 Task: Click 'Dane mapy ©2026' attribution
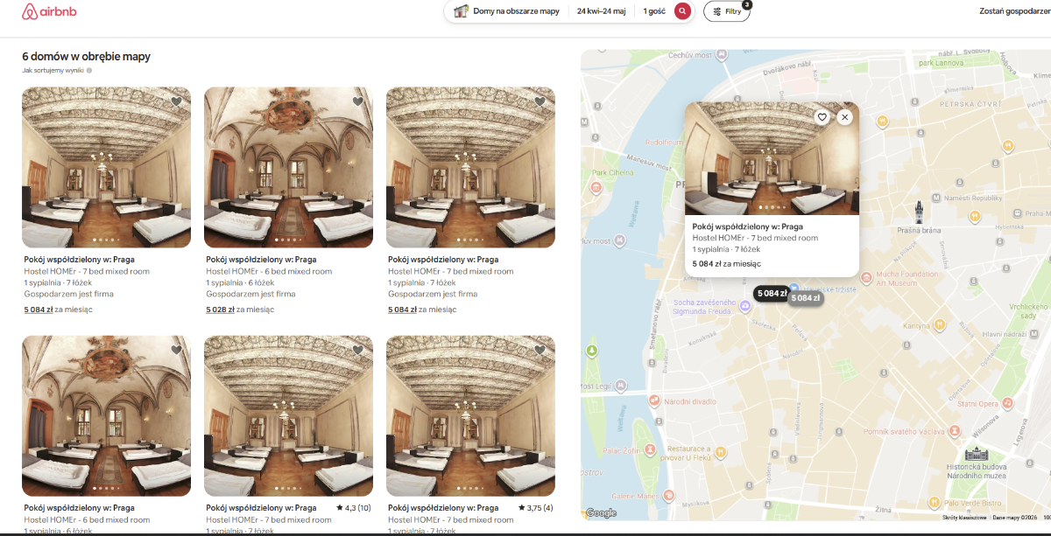(x=1013, y=518)
